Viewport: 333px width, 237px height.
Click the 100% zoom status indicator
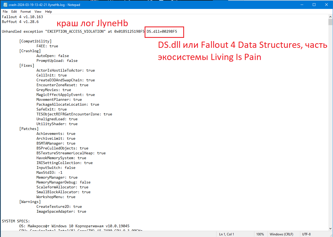coord(260,234)
